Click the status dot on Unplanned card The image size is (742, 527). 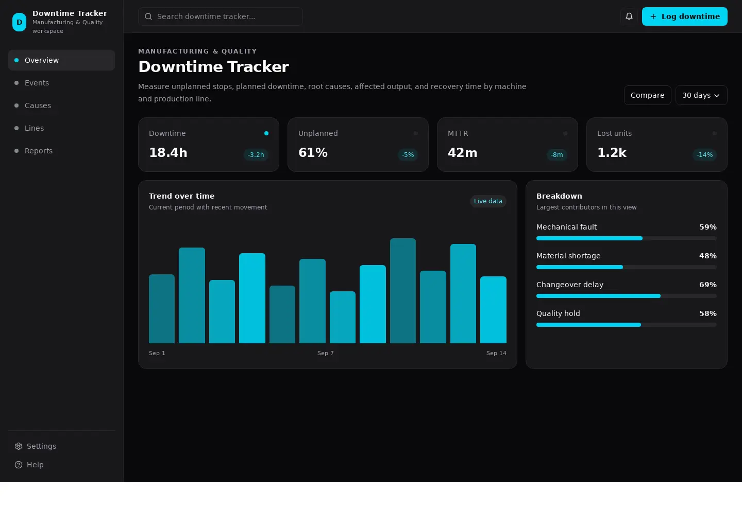[x=416, y=133]
